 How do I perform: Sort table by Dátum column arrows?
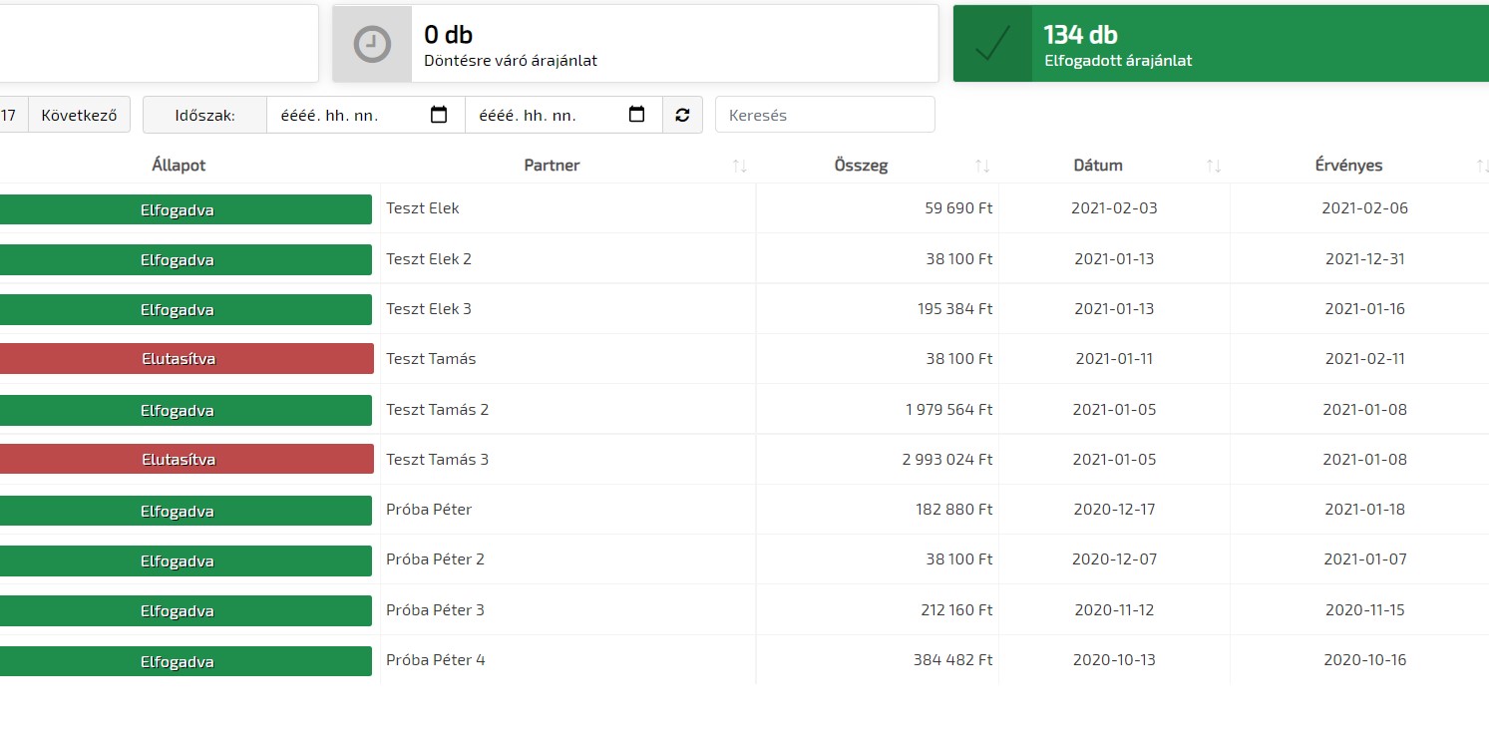[x=1214, y=166]
